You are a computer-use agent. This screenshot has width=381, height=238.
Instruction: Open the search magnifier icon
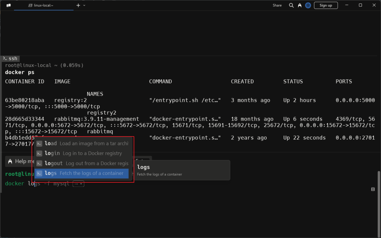click(x=291, y=5)
